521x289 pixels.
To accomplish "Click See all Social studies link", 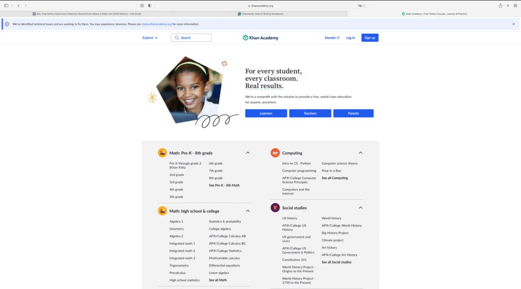I will 336,262.
